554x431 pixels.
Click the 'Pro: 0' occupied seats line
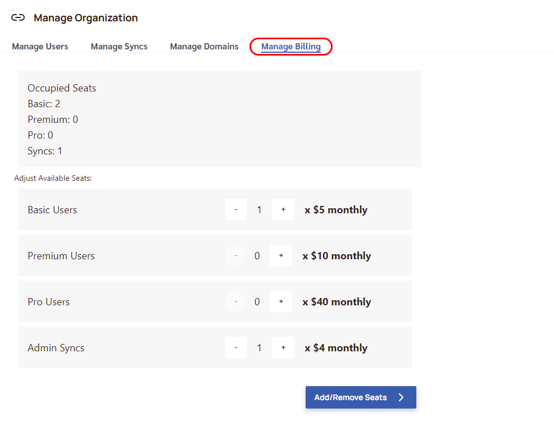click(40, 135)
